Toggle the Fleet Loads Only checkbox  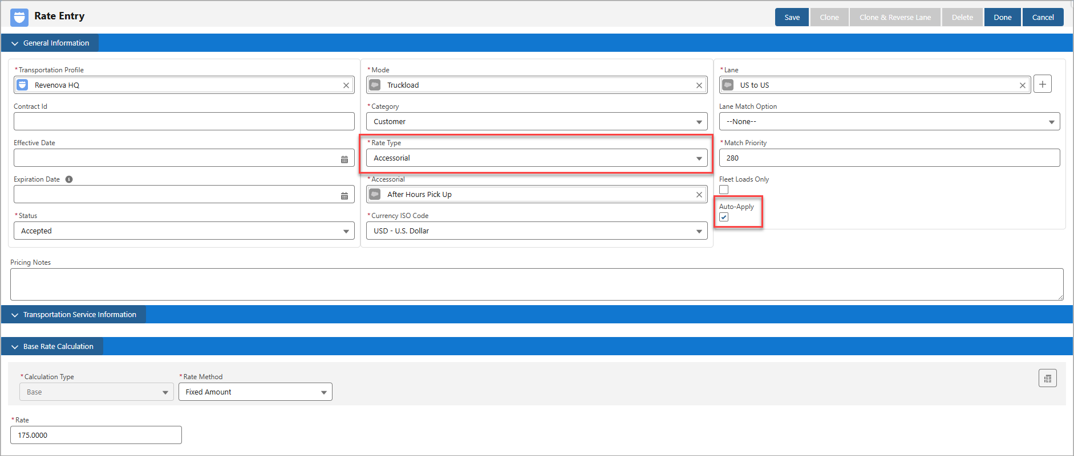724,190
